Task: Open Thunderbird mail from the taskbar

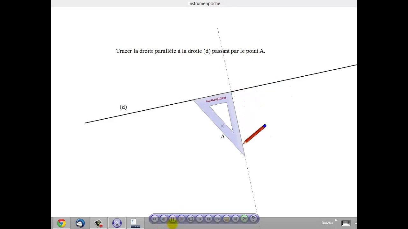Action: pos(80,223)
